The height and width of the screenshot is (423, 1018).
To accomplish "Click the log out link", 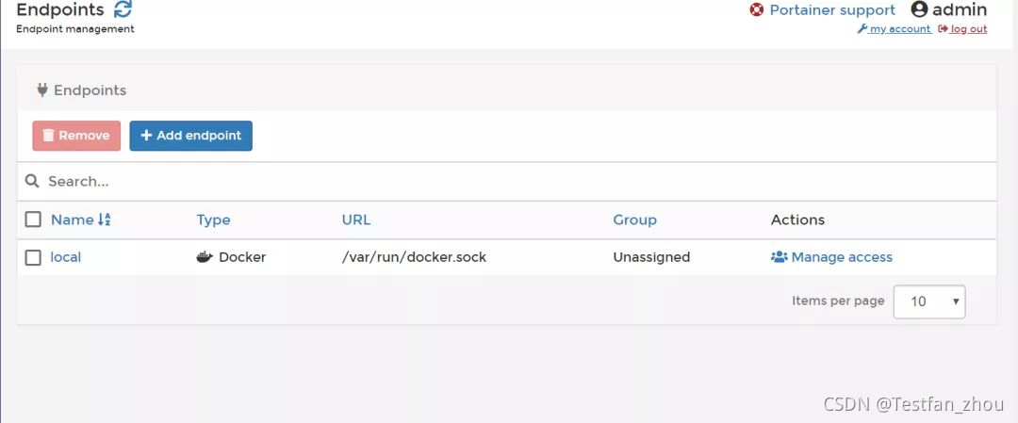I will pos(969,28).
